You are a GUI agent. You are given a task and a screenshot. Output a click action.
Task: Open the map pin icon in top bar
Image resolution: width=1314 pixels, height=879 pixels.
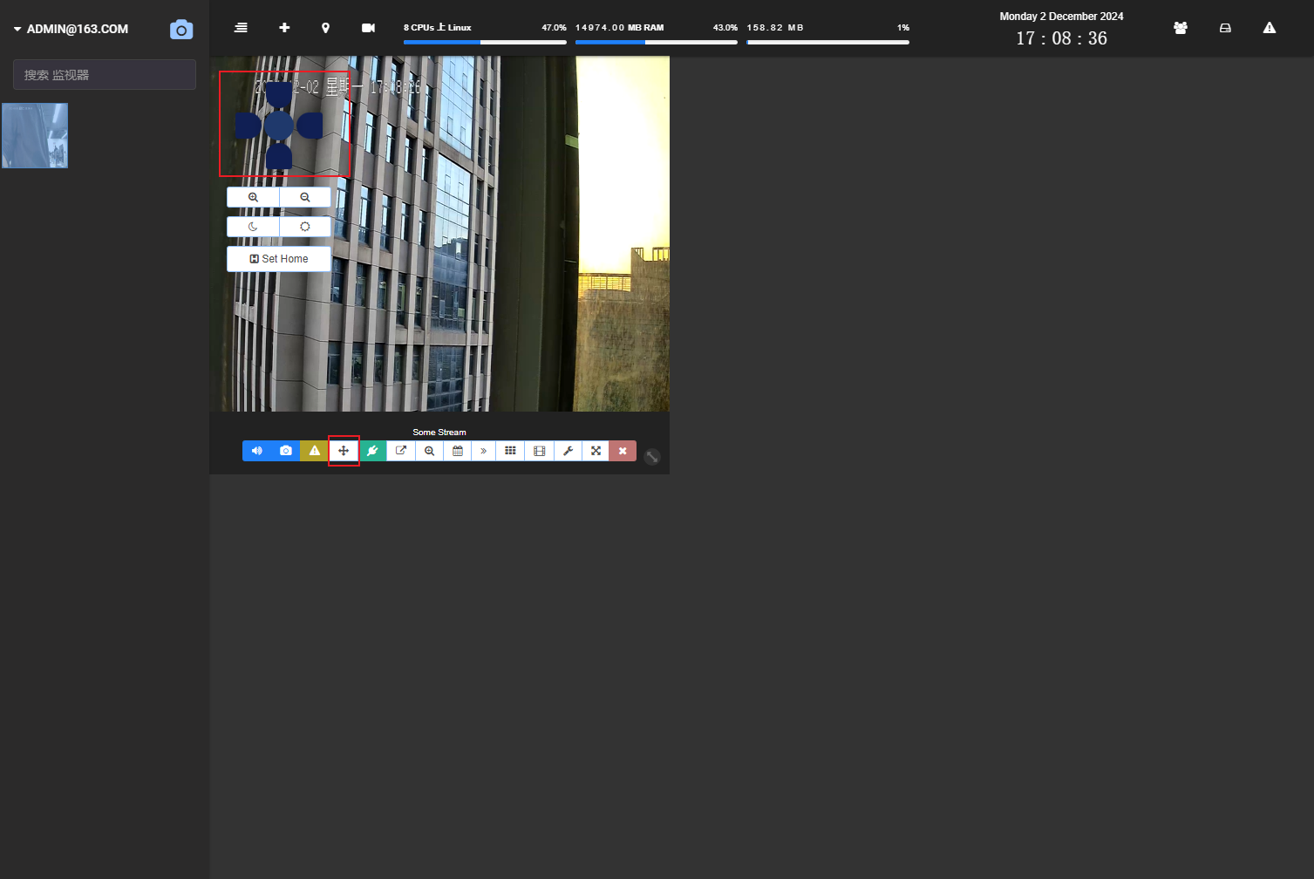click(x=325, y=28)
